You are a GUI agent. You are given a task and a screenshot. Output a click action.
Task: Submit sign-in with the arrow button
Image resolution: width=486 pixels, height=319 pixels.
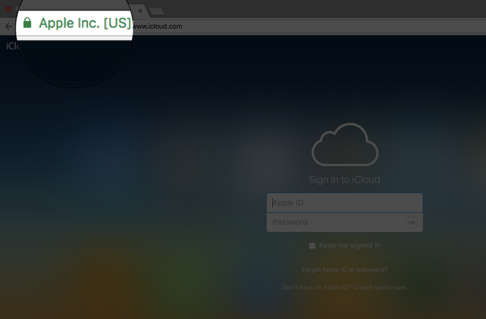pos(411,222)
